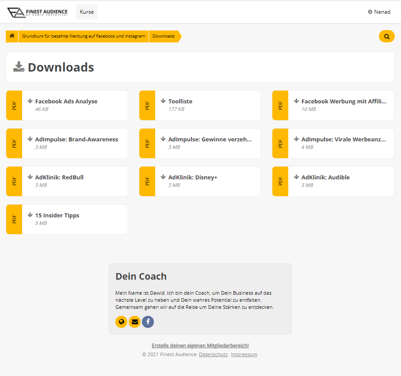Image resolution: width=401 pixels, height=376 pixels.
Task: Click the PDF badge of Toolliste
Action: click(147, 105)
